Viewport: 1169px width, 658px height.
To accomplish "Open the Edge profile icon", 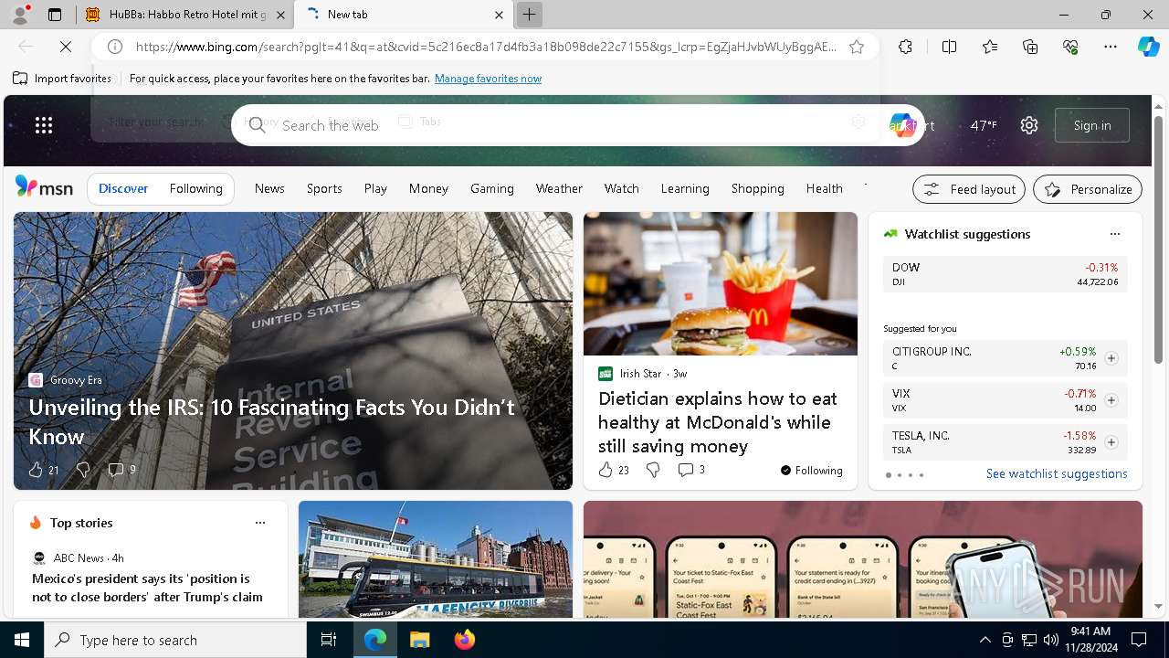I will pyautogui.click(x=20, y=15).
